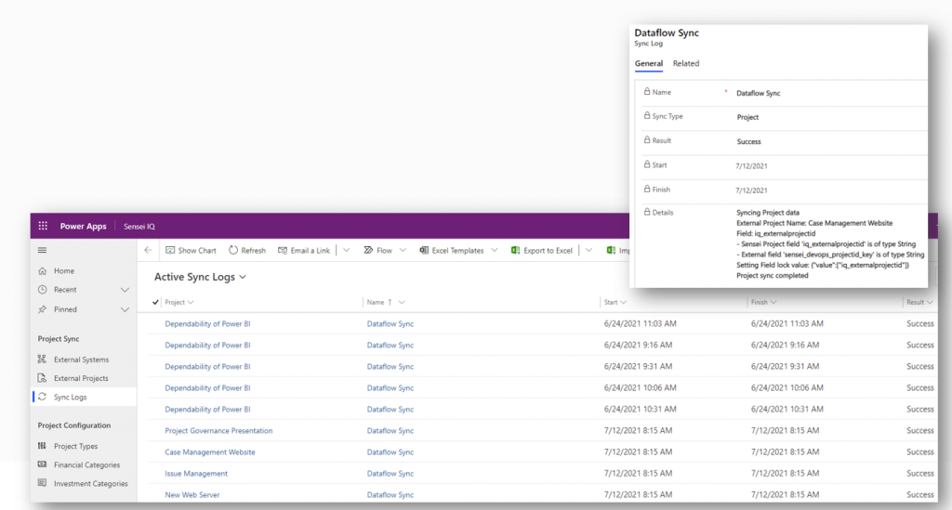Image resolution: width=952 pixels, height=510 pixels.
Task: Sort by the Name column header
Action: click(x=376, y=302)
